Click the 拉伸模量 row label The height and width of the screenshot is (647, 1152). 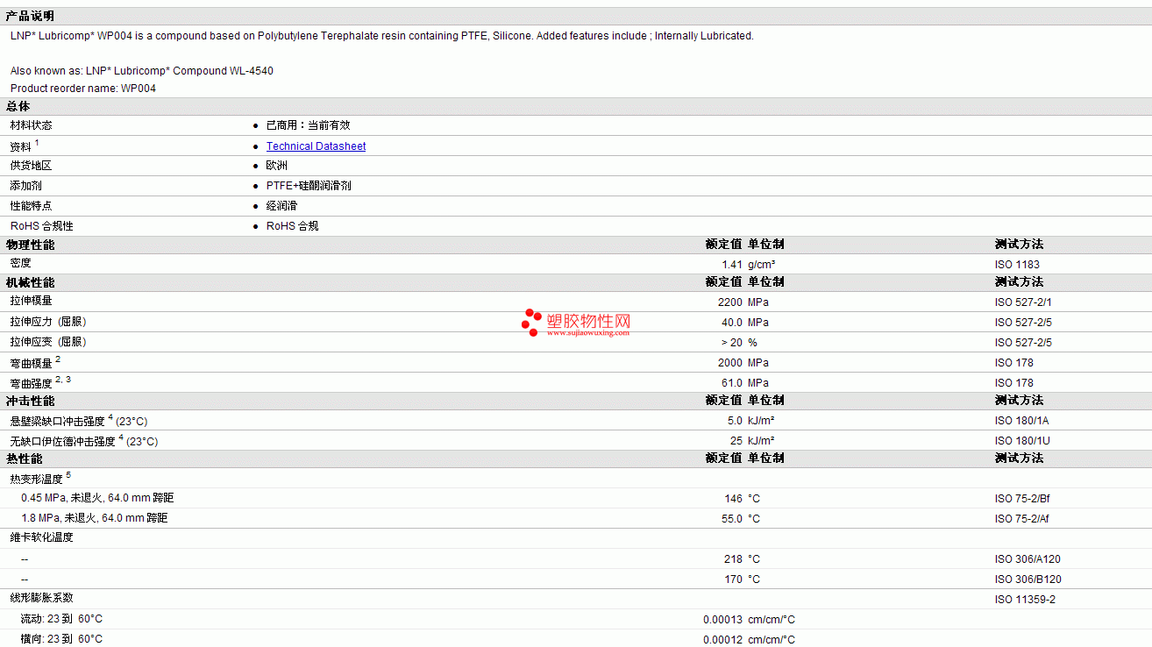32,302
